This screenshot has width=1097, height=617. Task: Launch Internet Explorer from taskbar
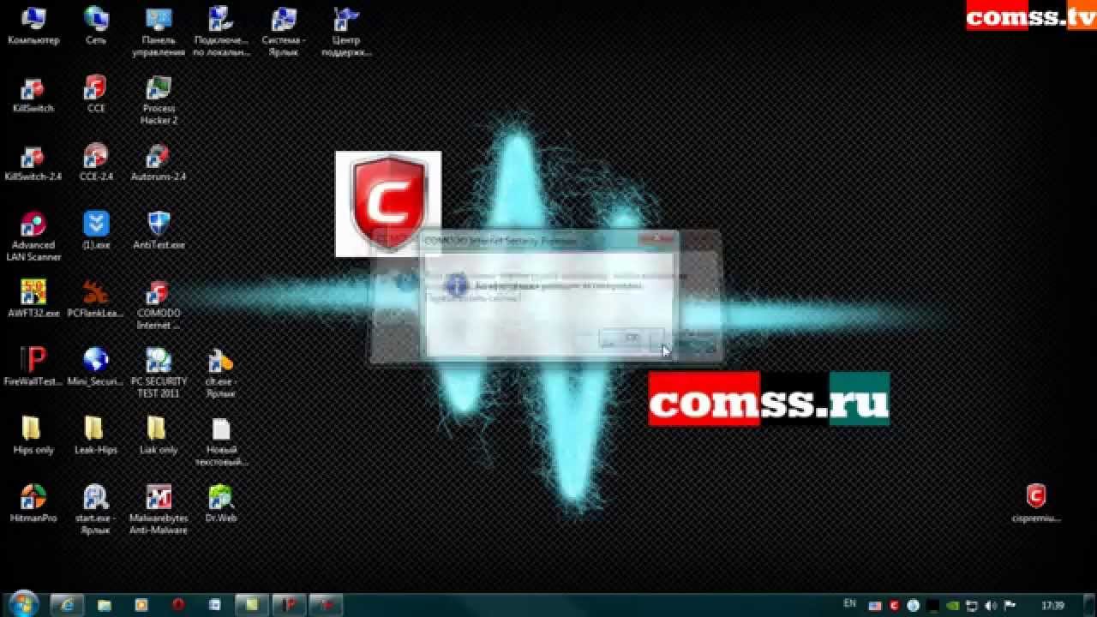tap(68, 604)
